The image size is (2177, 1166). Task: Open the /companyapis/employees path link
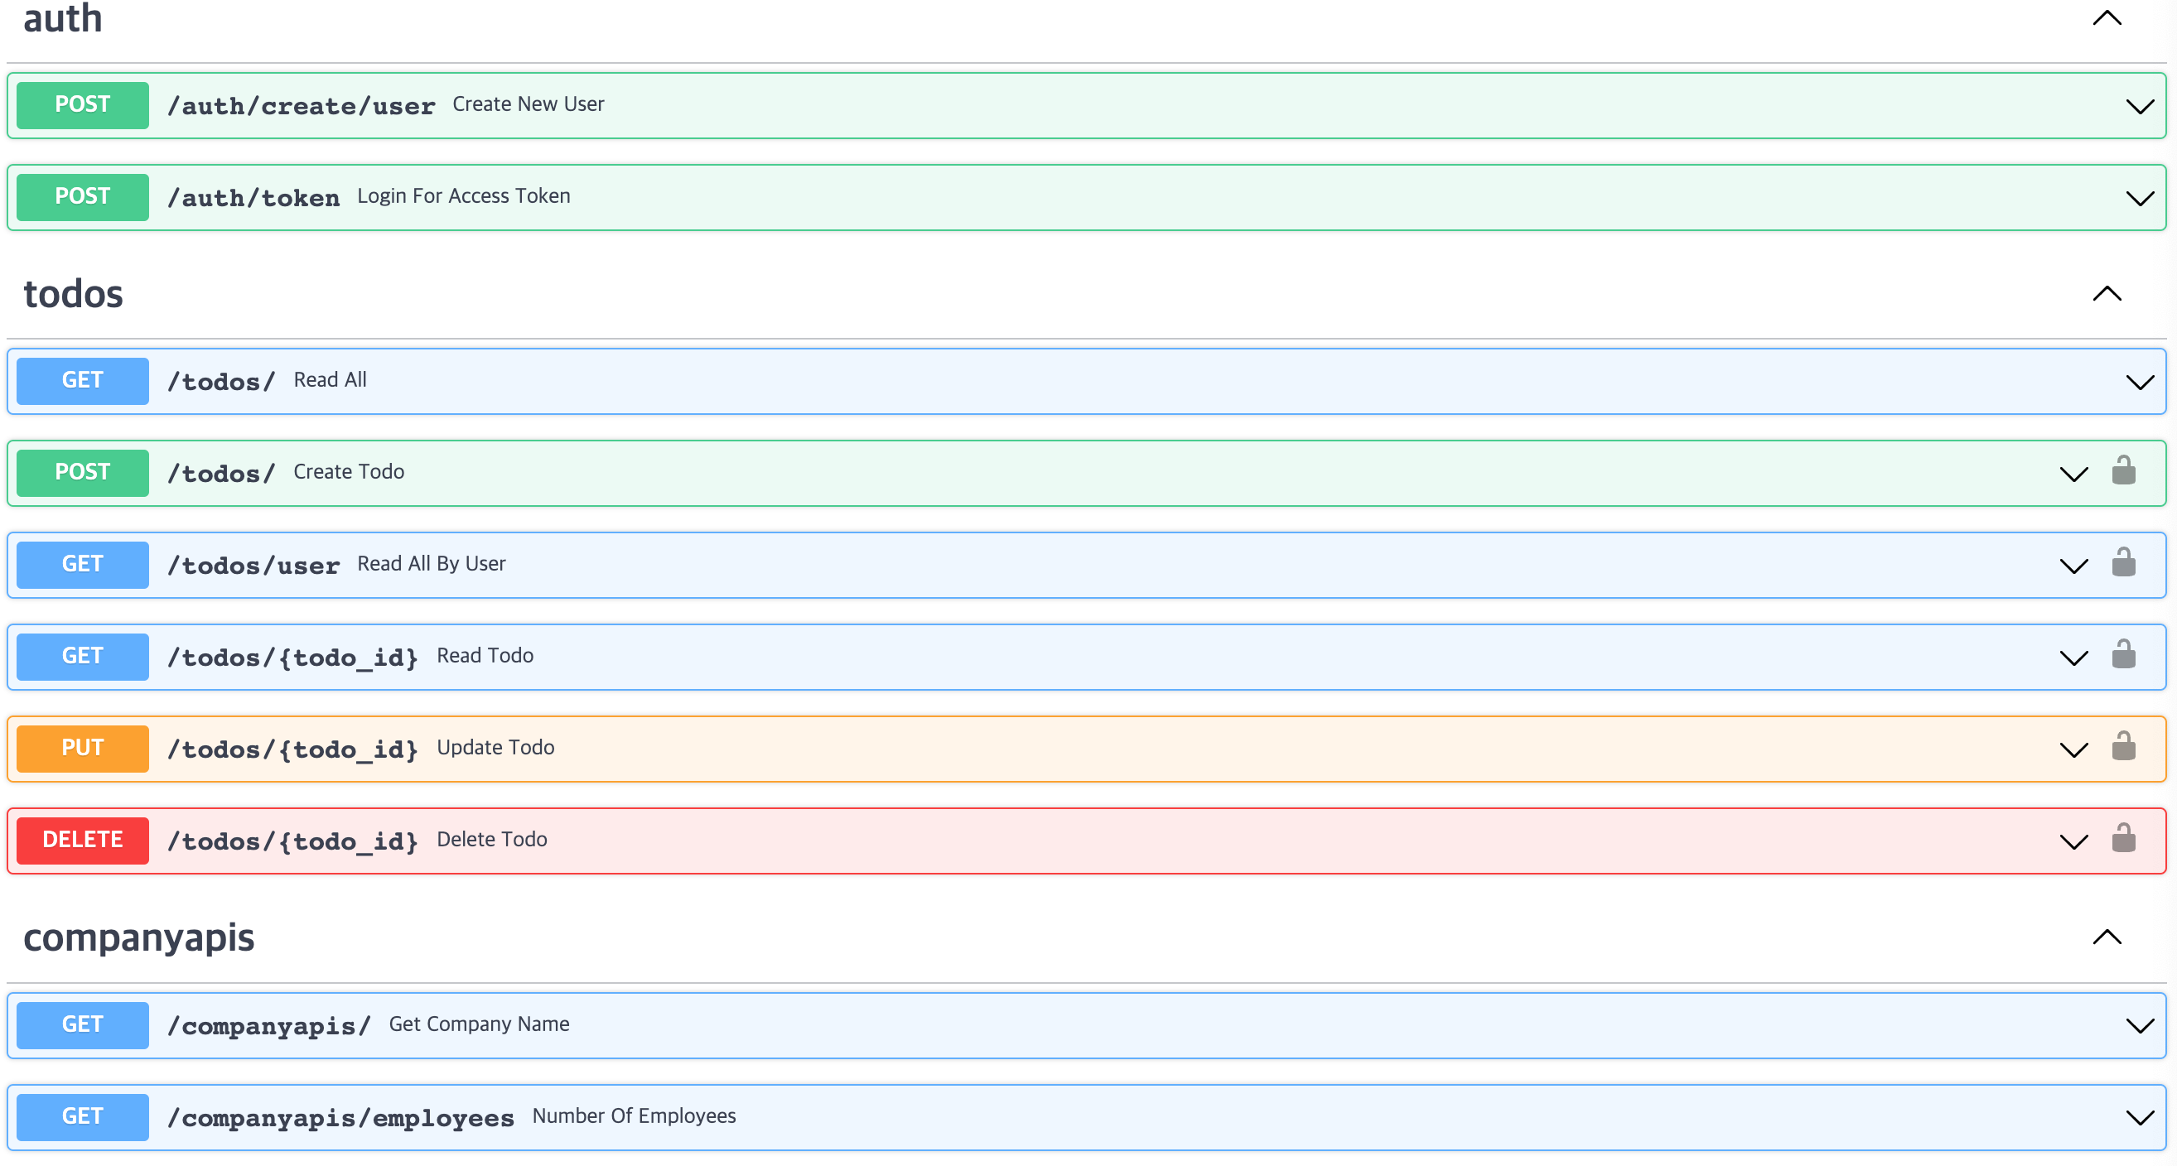pos(341,1118)
